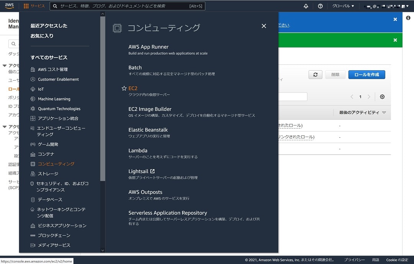The height and width of the screenshot is (264, 414).
Task: Click the ビジネスアプリケーション category icon
Action: (x=33, y=225)
